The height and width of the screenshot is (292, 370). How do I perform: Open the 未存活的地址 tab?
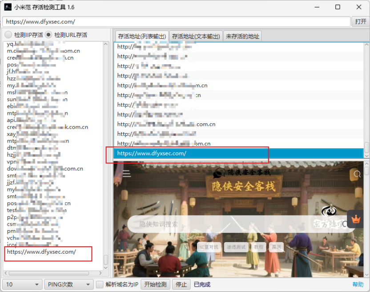point(242,36)
